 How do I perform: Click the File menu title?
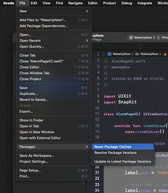[23, 3]
